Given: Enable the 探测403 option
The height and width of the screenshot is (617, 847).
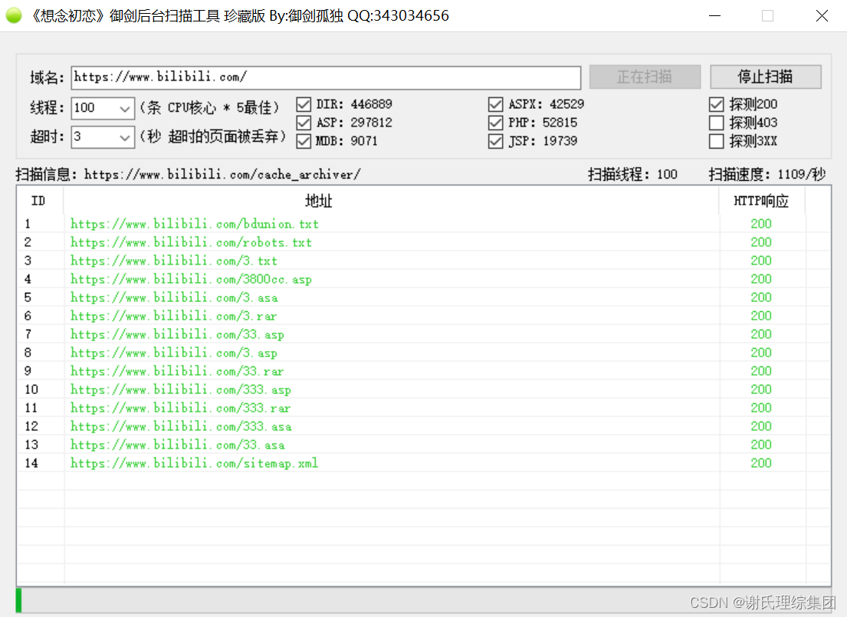Looking at the screenshot, I should 716,123.
